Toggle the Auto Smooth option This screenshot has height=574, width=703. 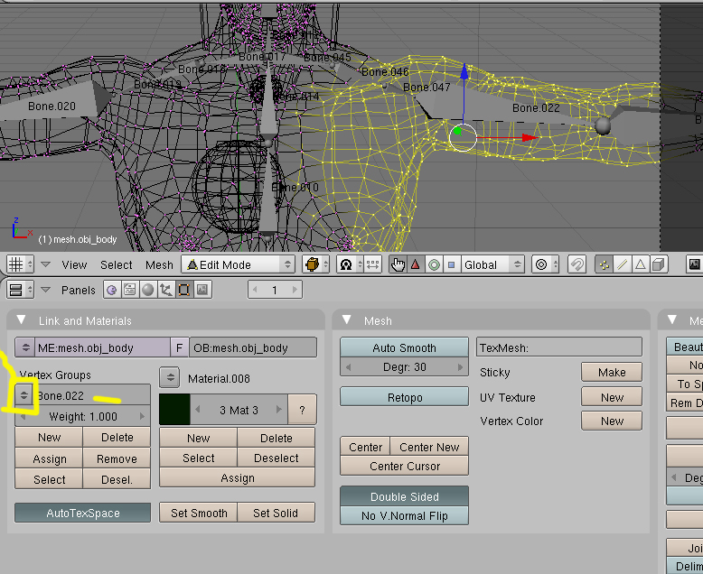click(x=405, y=347)
